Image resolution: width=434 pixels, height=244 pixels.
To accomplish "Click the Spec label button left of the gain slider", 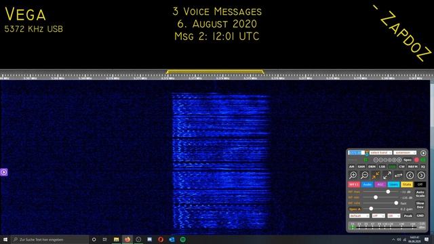I will [x=355, y=209].
